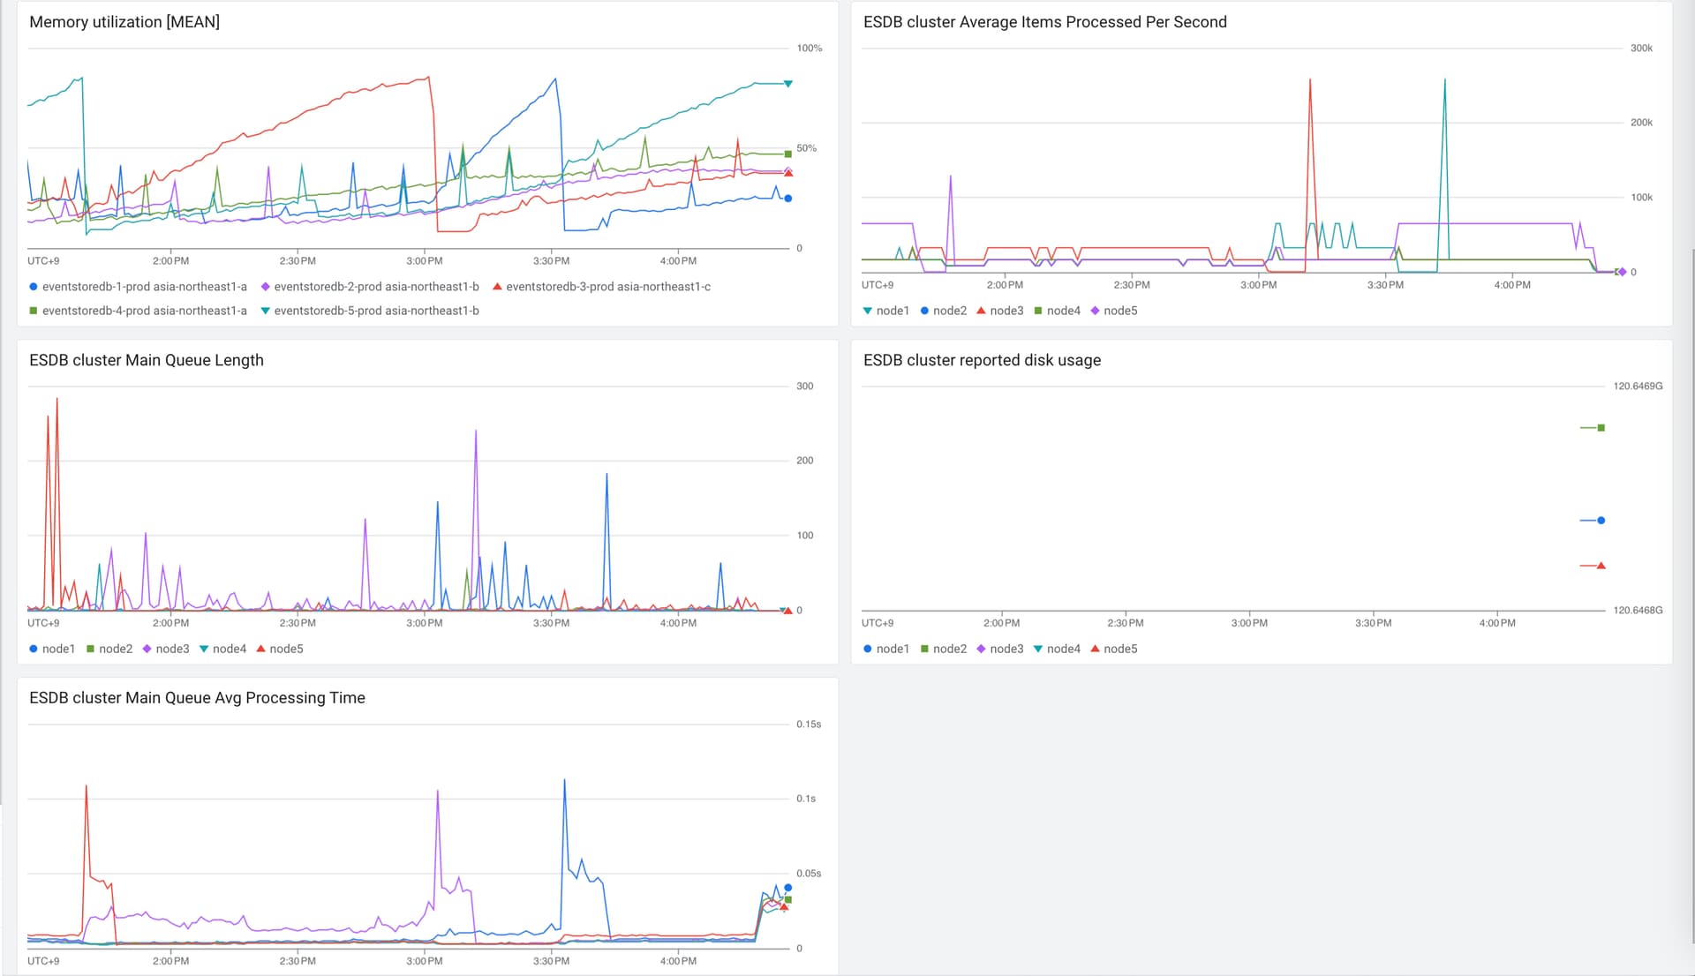Click the 0.05s axis label in Avg Processing Time chart
This screenshot has width=1695, height=976.
808,874
